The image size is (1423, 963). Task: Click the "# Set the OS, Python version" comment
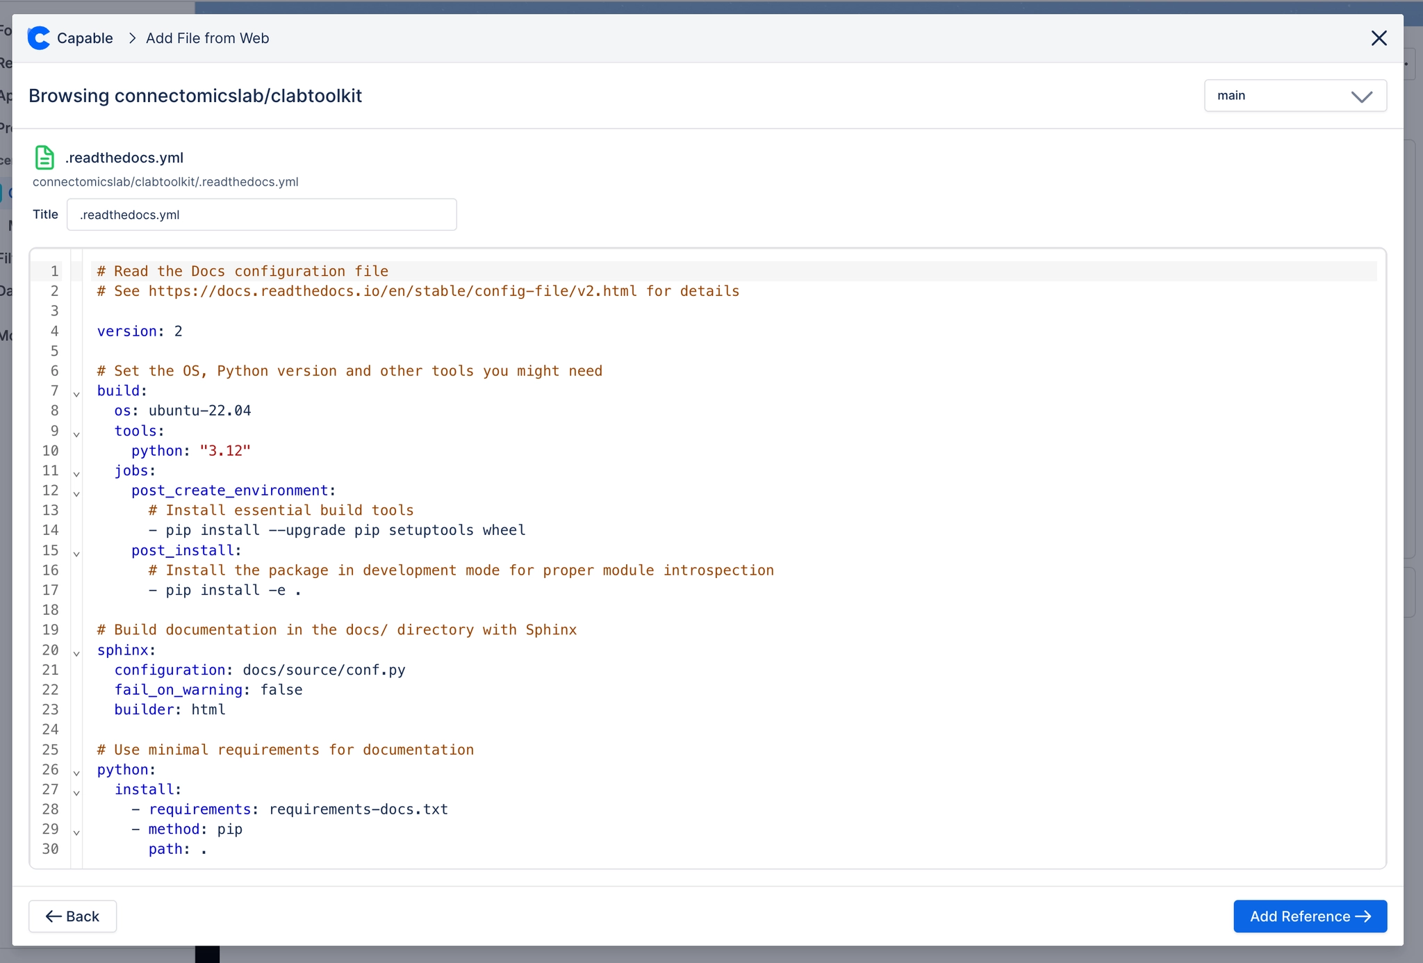point(349,371)
